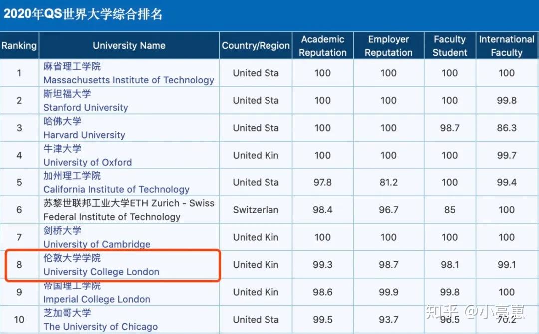This screenshot has width=539, height=334.
Task: Click Caltech's International Faculty value 99.4
Action: [x=507, y=182]
